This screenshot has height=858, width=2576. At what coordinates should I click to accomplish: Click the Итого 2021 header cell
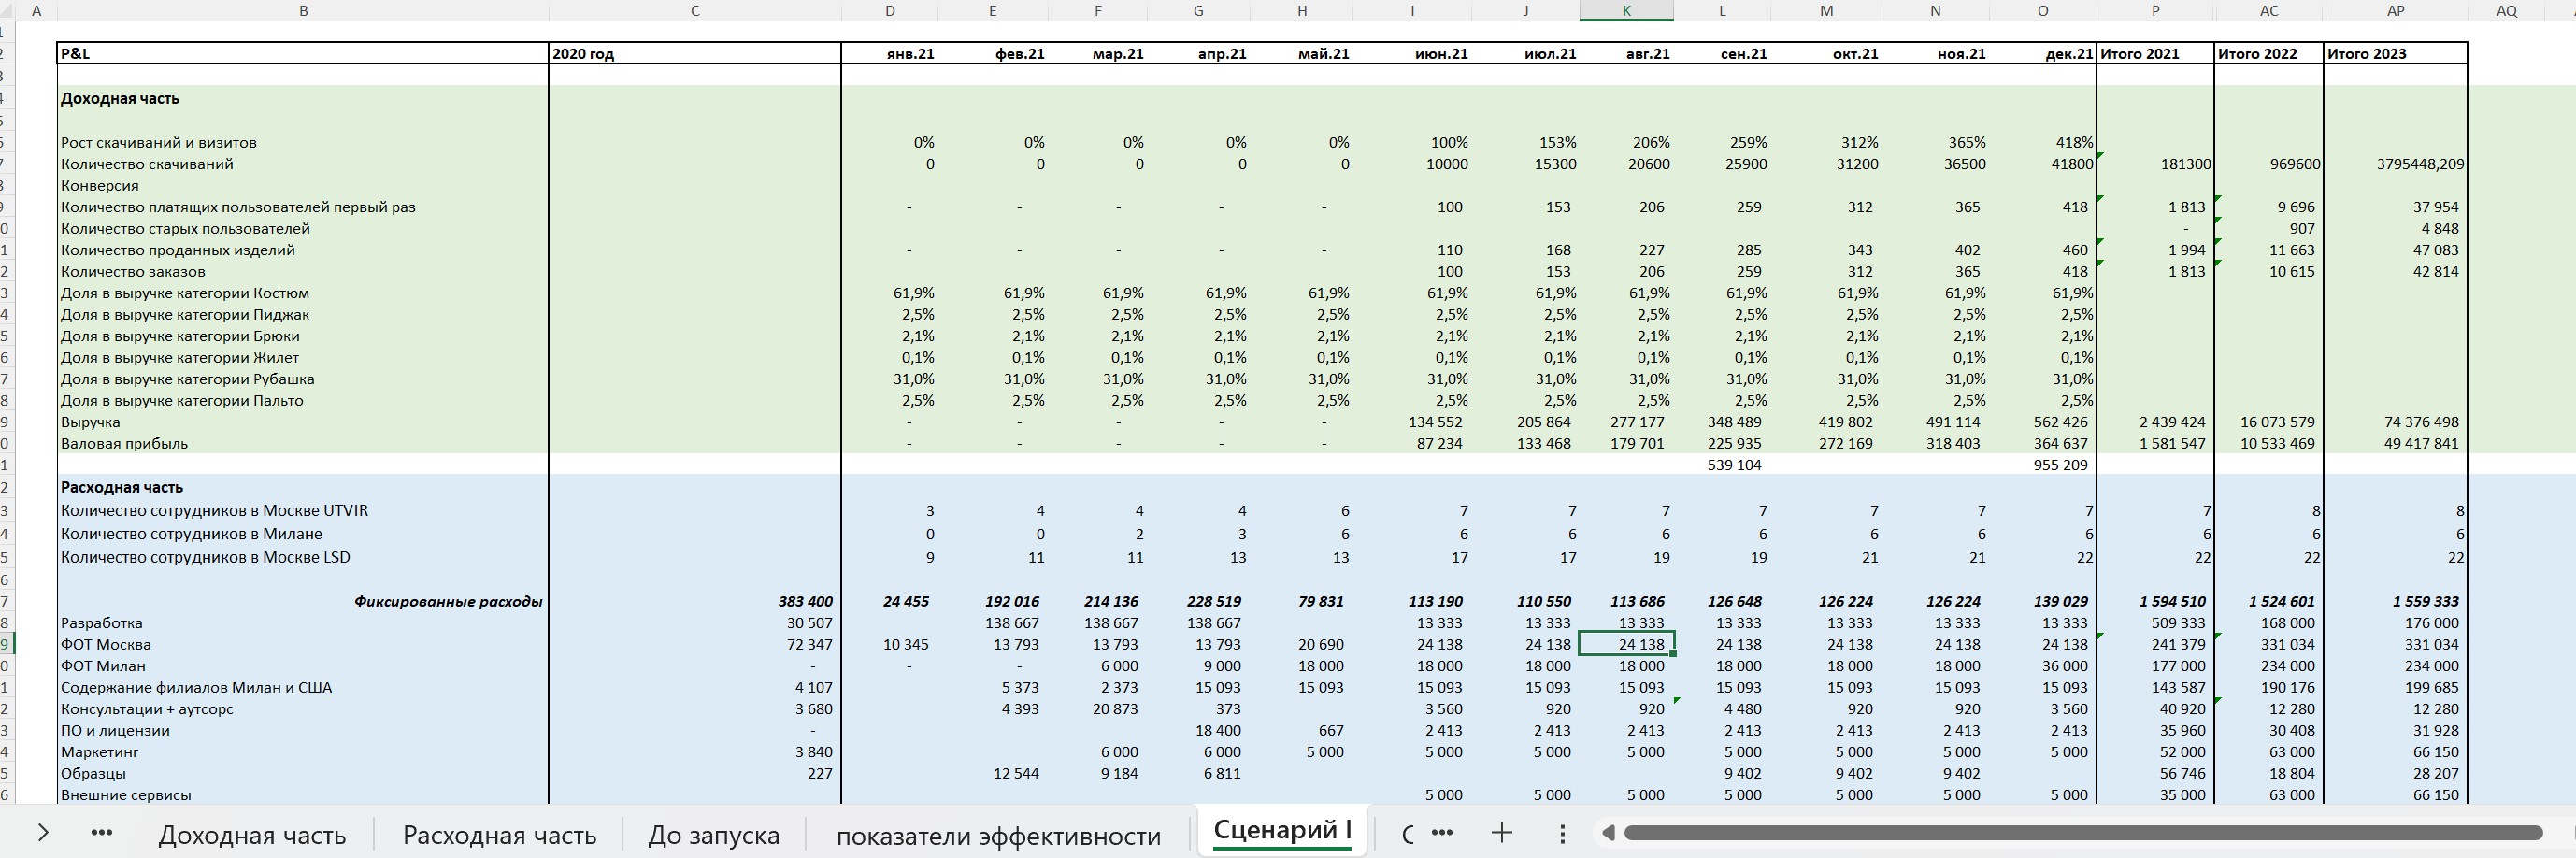coord(2155,54)
